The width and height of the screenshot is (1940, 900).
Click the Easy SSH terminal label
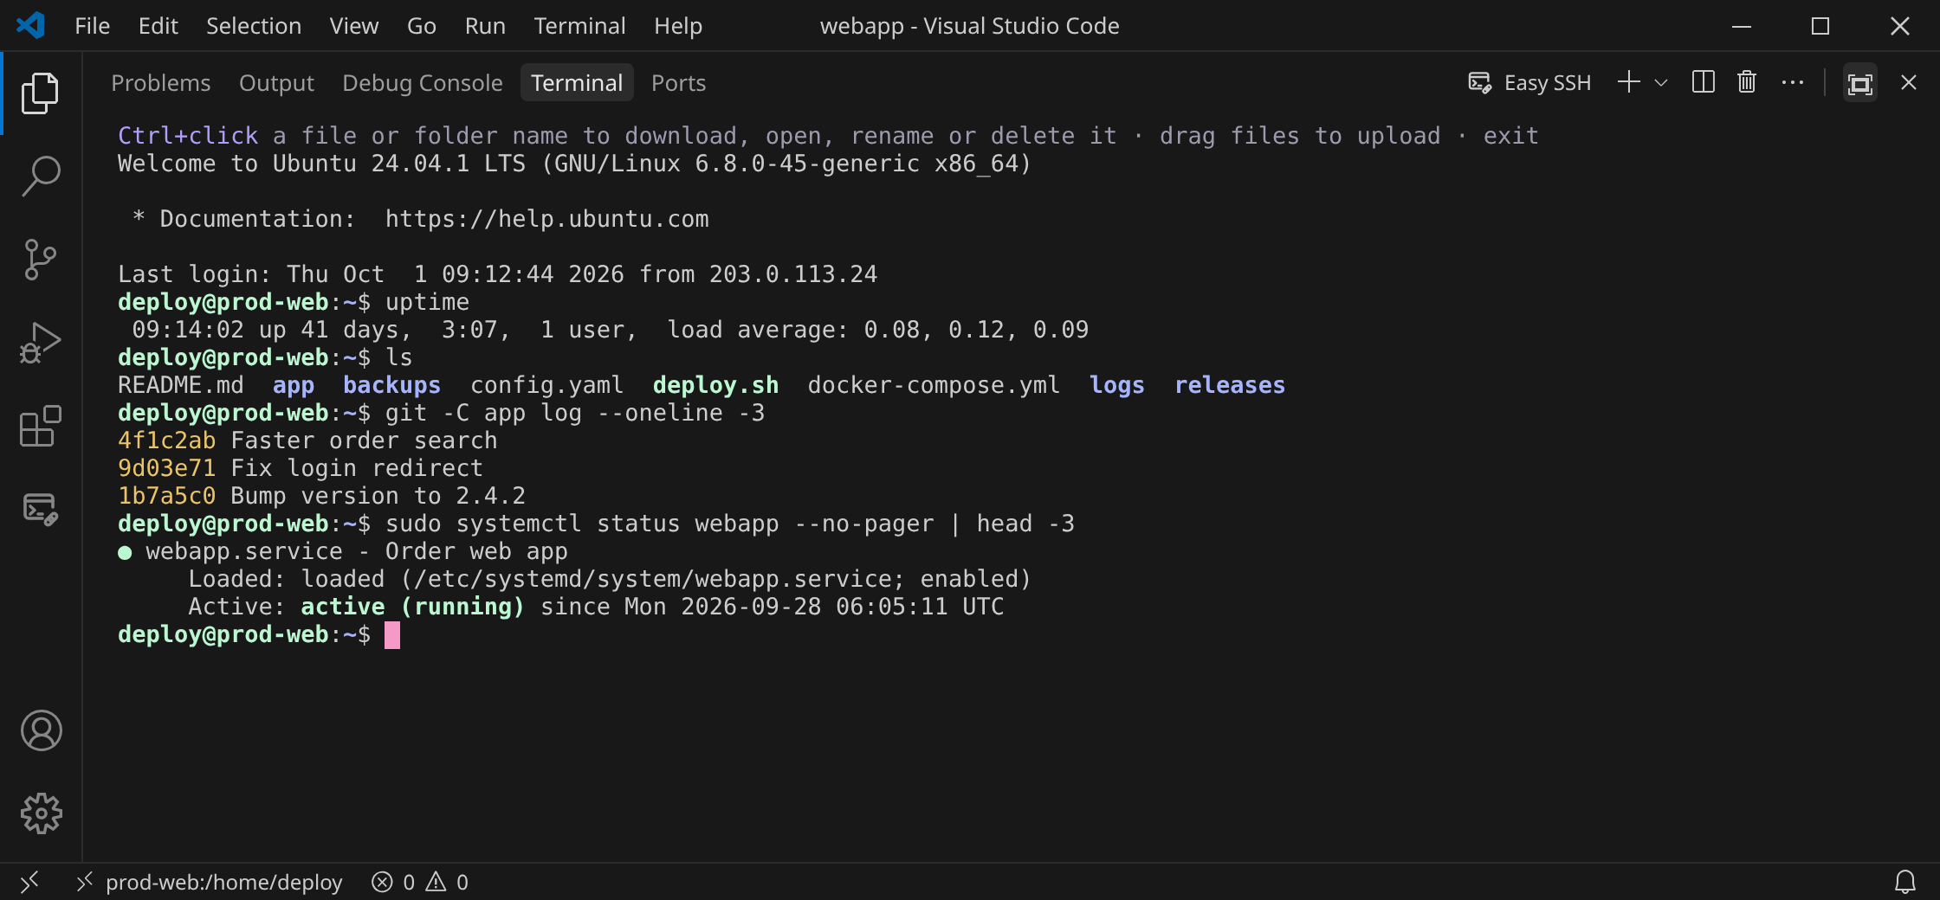click(1529, 83)
